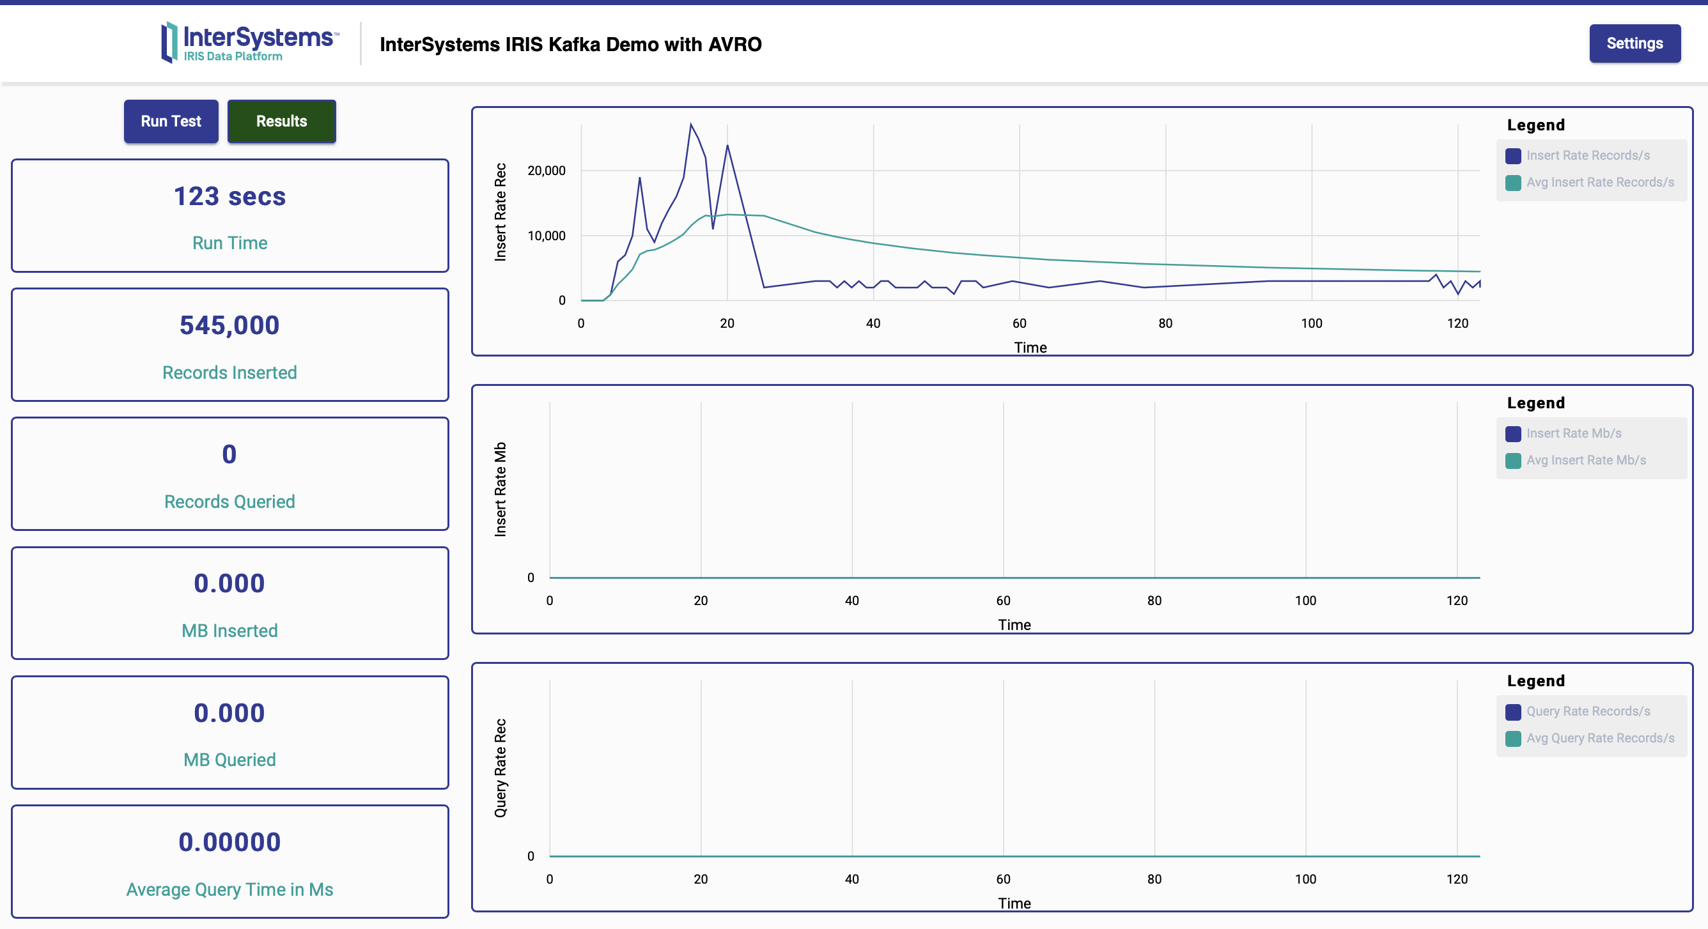Hide the Insert Rate Records/s series label

tap(1587, 156)
